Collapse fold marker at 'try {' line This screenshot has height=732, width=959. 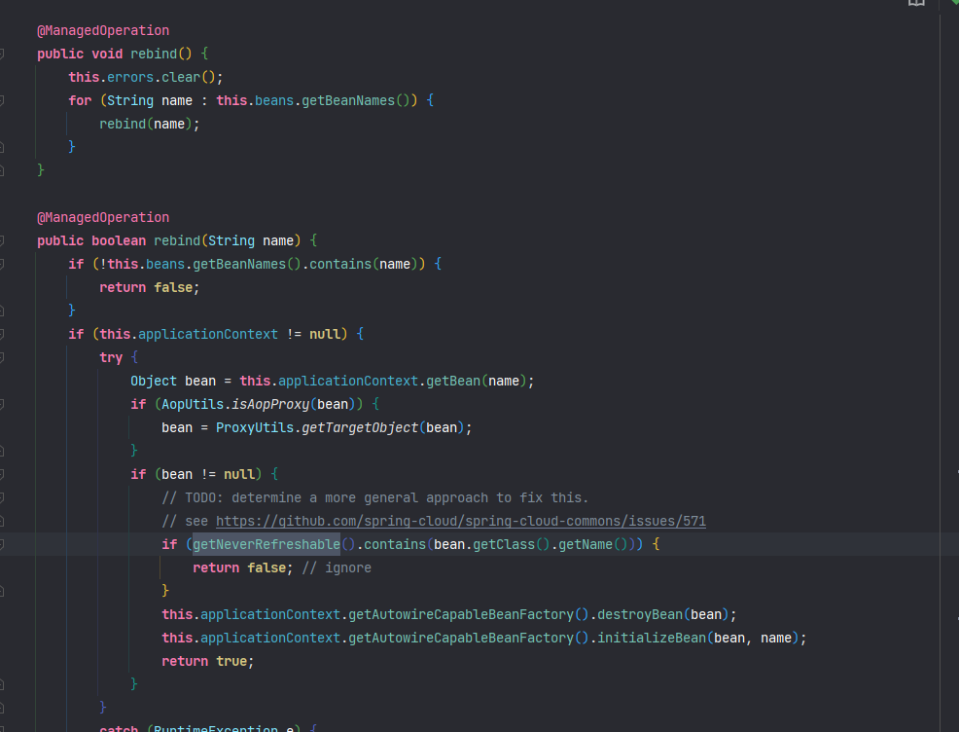click(2, 357)
